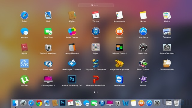Open Game Center
The width and height of the screenshot is (192, 108).
tap(72, 31)
